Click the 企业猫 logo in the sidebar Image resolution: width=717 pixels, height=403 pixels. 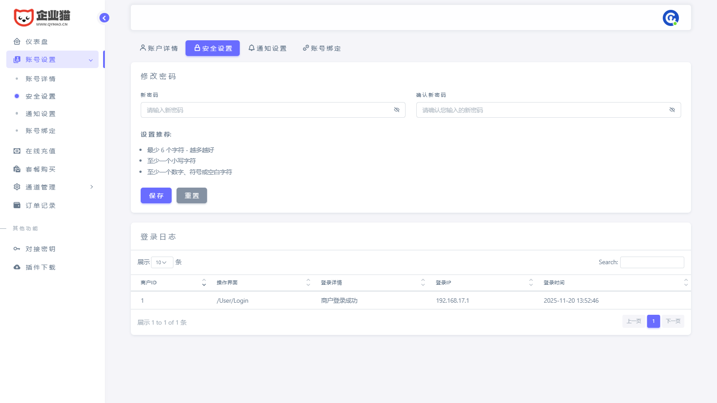coord(42,17)
